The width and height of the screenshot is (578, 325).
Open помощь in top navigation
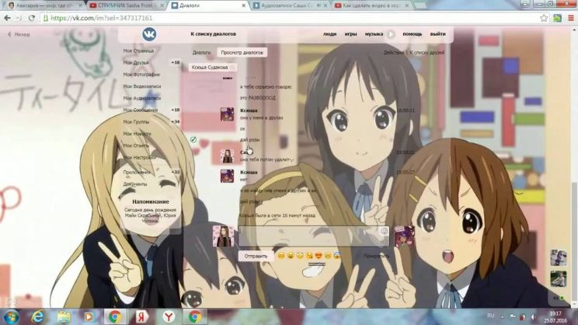tap(412, 34)
